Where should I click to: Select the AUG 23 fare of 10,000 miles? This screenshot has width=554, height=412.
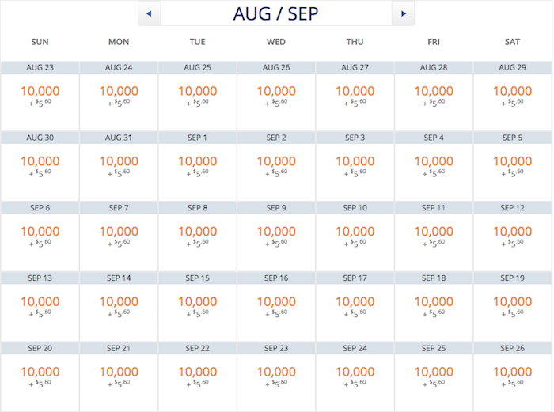(x=40, y=96)
